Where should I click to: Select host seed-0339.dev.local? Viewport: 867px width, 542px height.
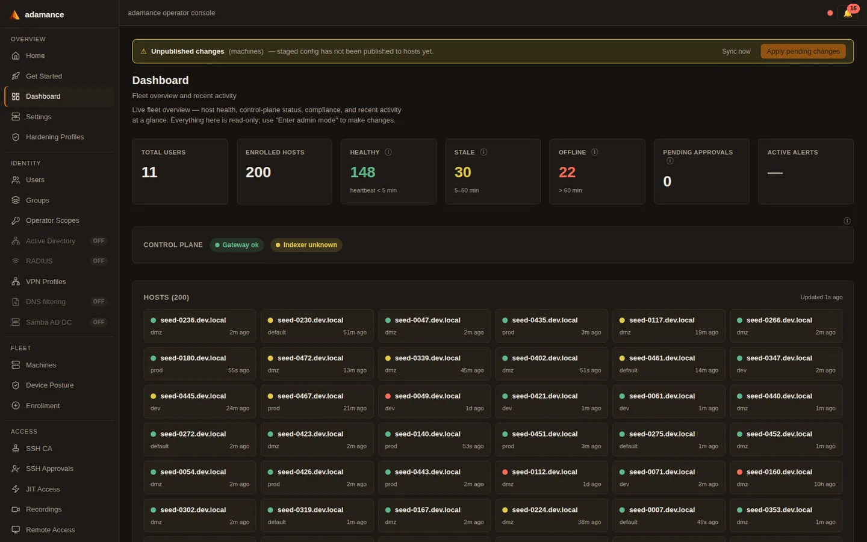tap(434, 364)
